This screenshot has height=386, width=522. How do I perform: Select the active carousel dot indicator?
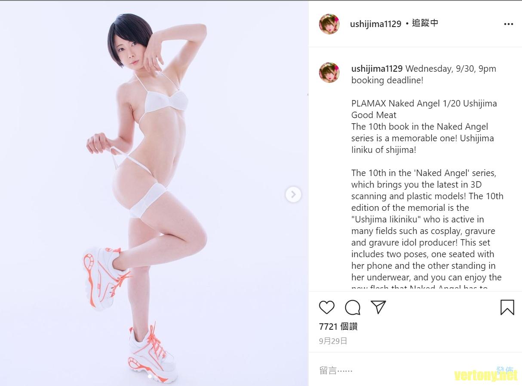coord(150,377)
